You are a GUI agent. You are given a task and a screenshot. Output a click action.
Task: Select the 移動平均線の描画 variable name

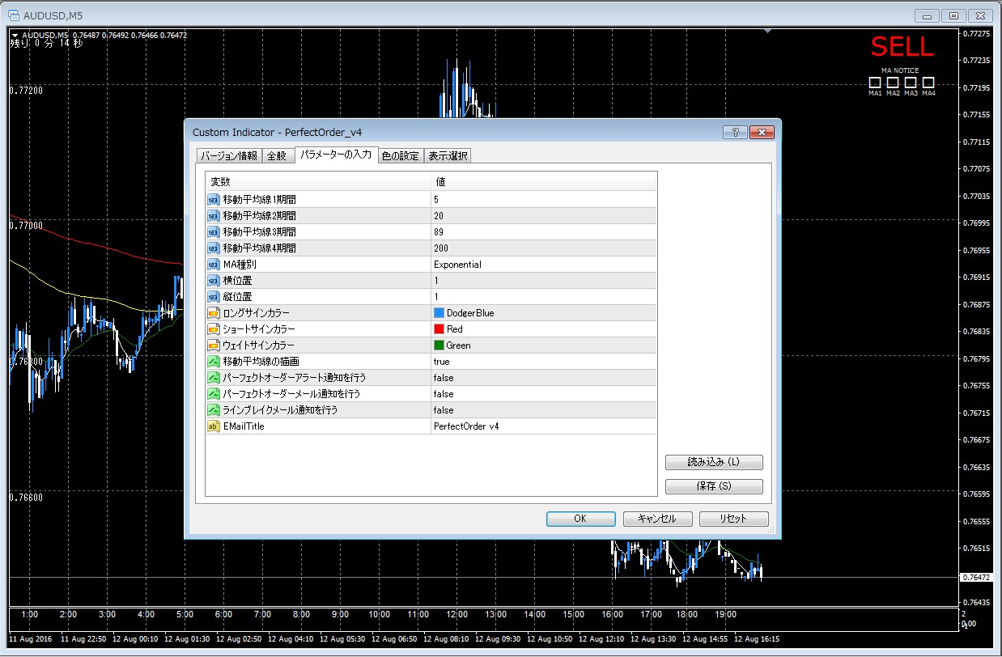(x=261, y=361)
